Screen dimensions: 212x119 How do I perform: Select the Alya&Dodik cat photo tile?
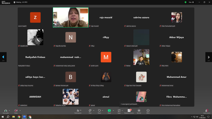coord(35,37)
